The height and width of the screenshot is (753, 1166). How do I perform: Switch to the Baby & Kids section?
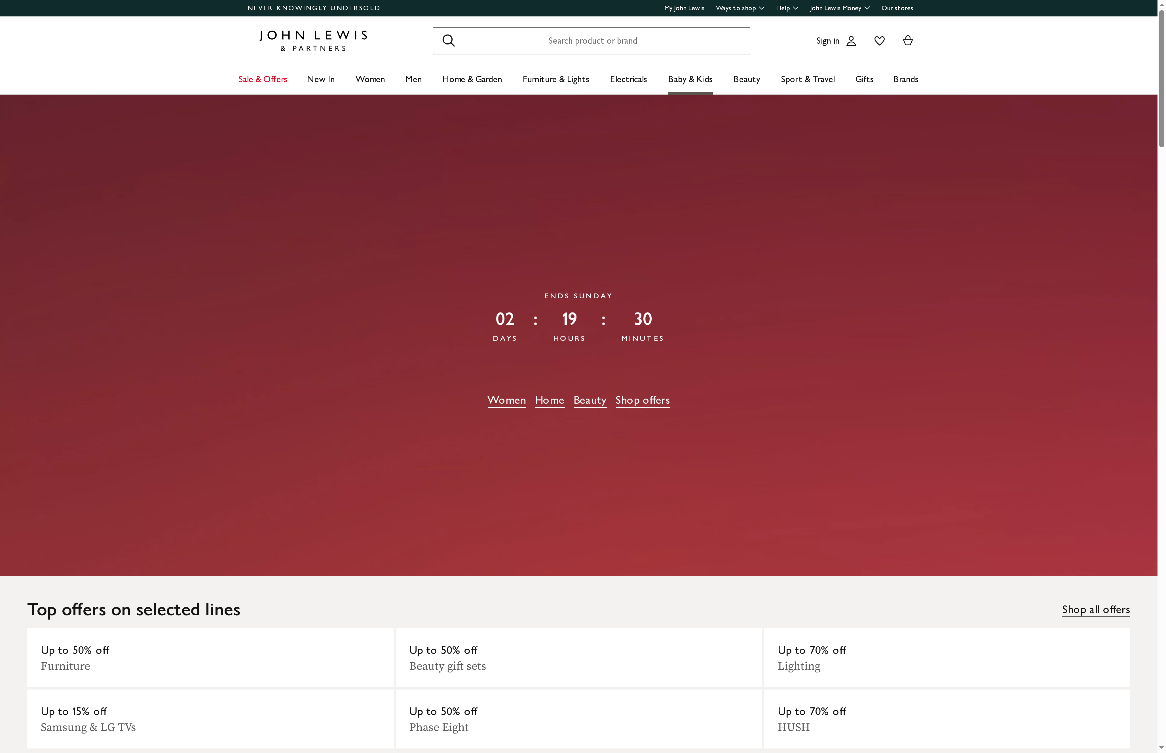point(689,79)
